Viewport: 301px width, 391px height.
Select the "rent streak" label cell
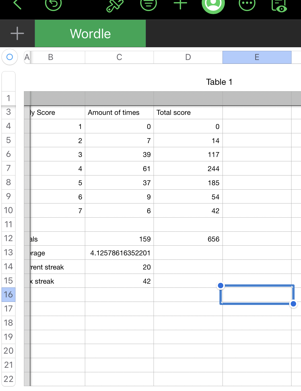58,267
